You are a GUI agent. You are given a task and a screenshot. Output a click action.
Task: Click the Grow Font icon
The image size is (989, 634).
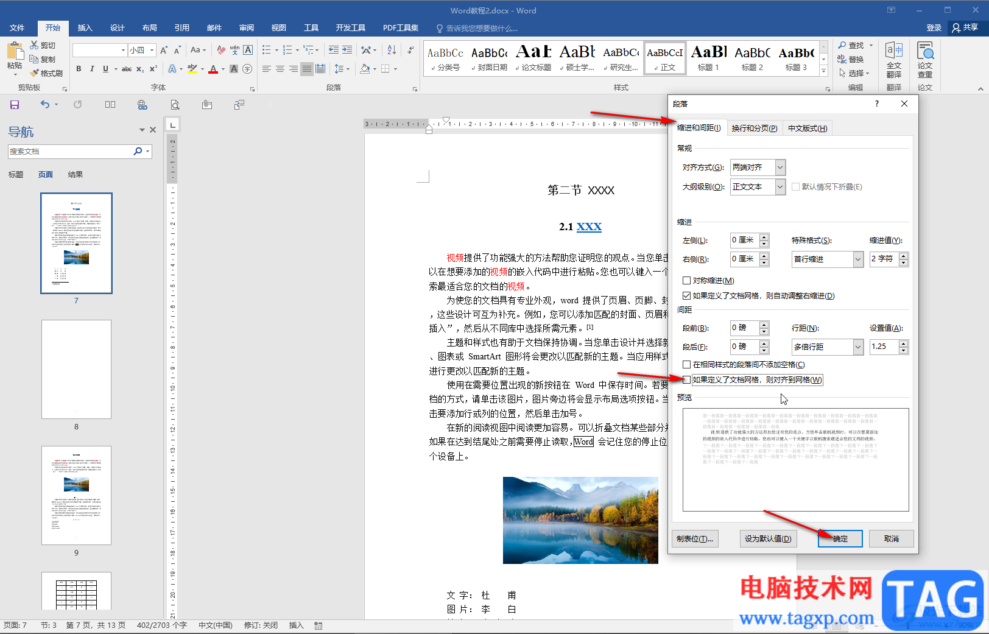[164, 50]
